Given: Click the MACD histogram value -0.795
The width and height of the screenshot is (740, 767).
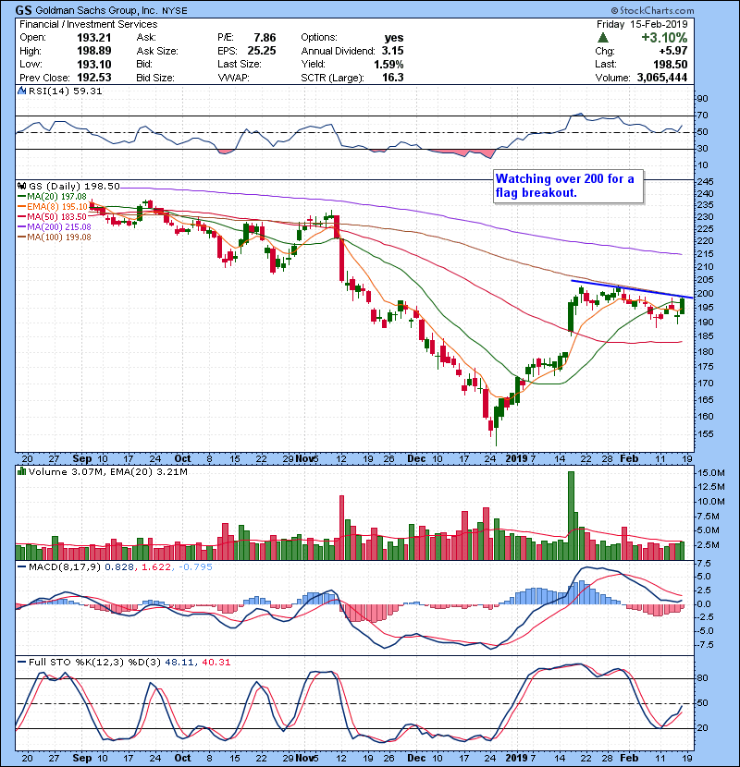Looking at the screenshot, I should tap(195, 567).
